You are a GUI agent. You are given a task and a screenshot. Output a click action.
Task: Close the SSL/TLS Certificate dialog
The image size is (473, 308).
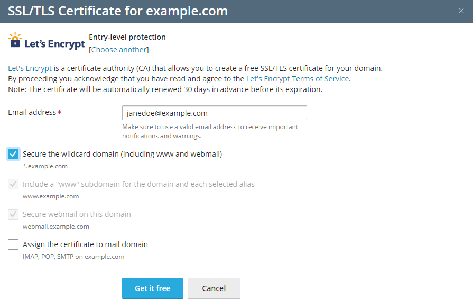click(461, 11)
